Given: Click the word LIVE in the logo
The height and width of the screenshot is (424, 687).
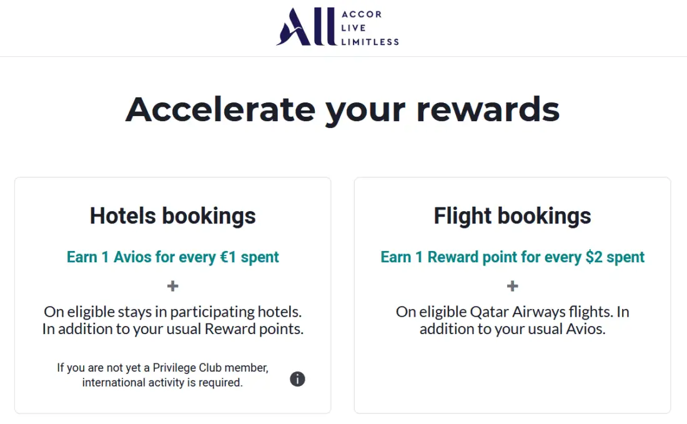Looking at the screenshot, I should click(353, 28).
